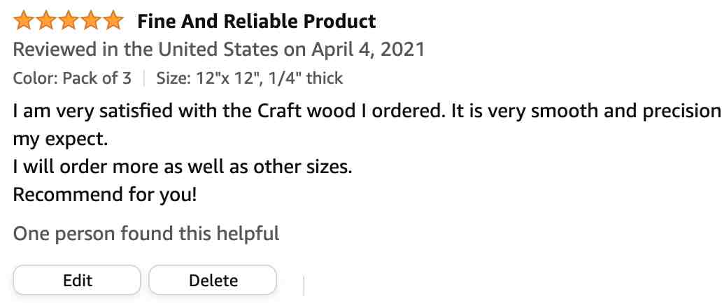Click the "April 4, 2021" date text
Screen dimensions: 722x303
click(x=368, y=49)
